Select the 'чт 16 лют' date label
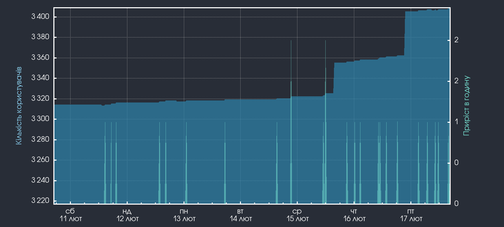504x227 pixels. click(354, 215)
